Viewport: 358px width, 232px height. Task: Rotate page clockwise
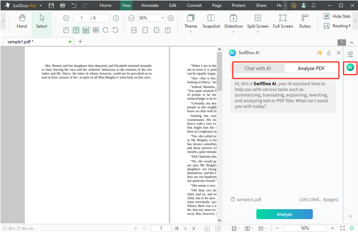coord(105,30)
